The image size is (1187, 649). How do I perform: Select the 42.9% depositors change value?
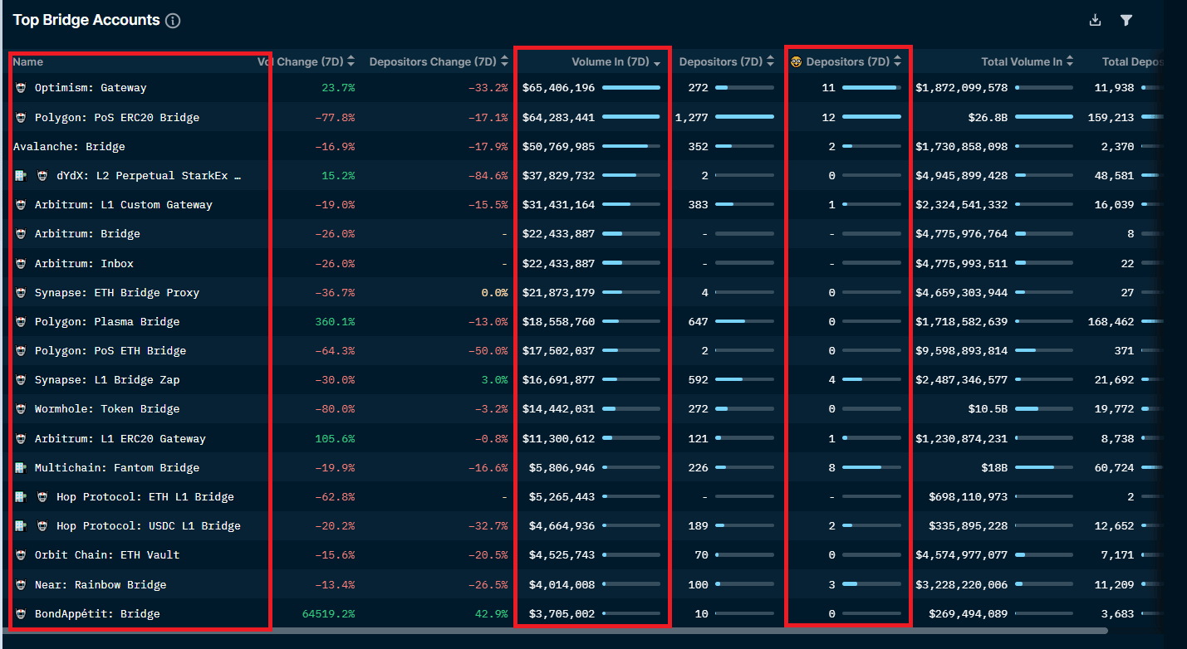[x=491, y=614]
